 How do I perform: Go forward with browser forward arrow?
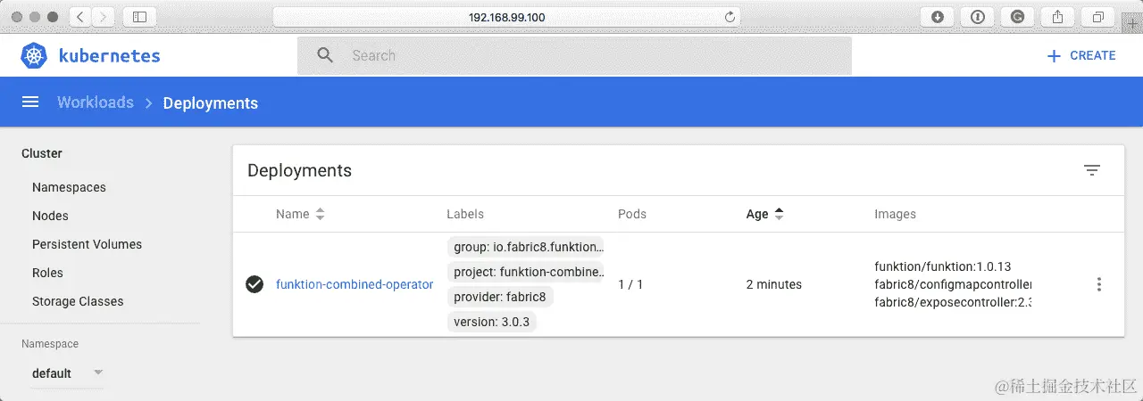coord(104,17)
